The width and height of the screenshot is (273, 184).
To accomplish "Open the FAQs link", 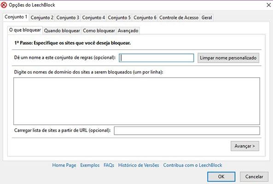I will pos(109,165).
